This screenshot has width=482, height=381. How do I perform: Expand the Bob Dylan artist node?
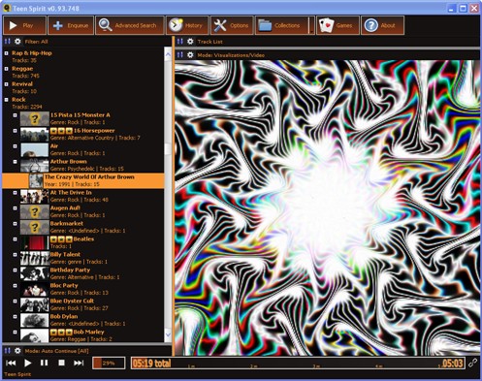pos(15,317)
